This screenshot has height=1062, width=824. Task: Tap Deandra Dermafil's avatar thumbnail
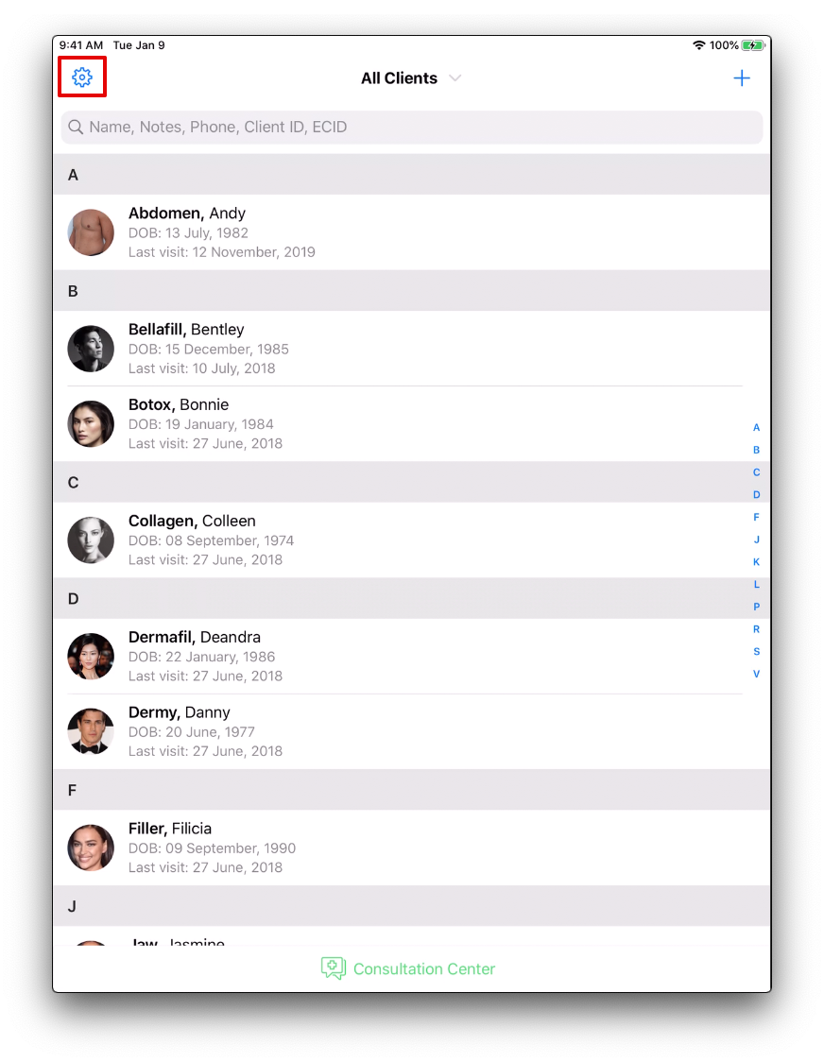pyautogui.click(x=91, y=657)
